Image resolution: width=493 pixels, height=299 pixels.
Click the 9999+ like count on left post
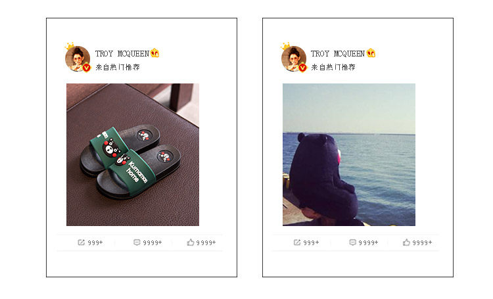coord(206,242)
